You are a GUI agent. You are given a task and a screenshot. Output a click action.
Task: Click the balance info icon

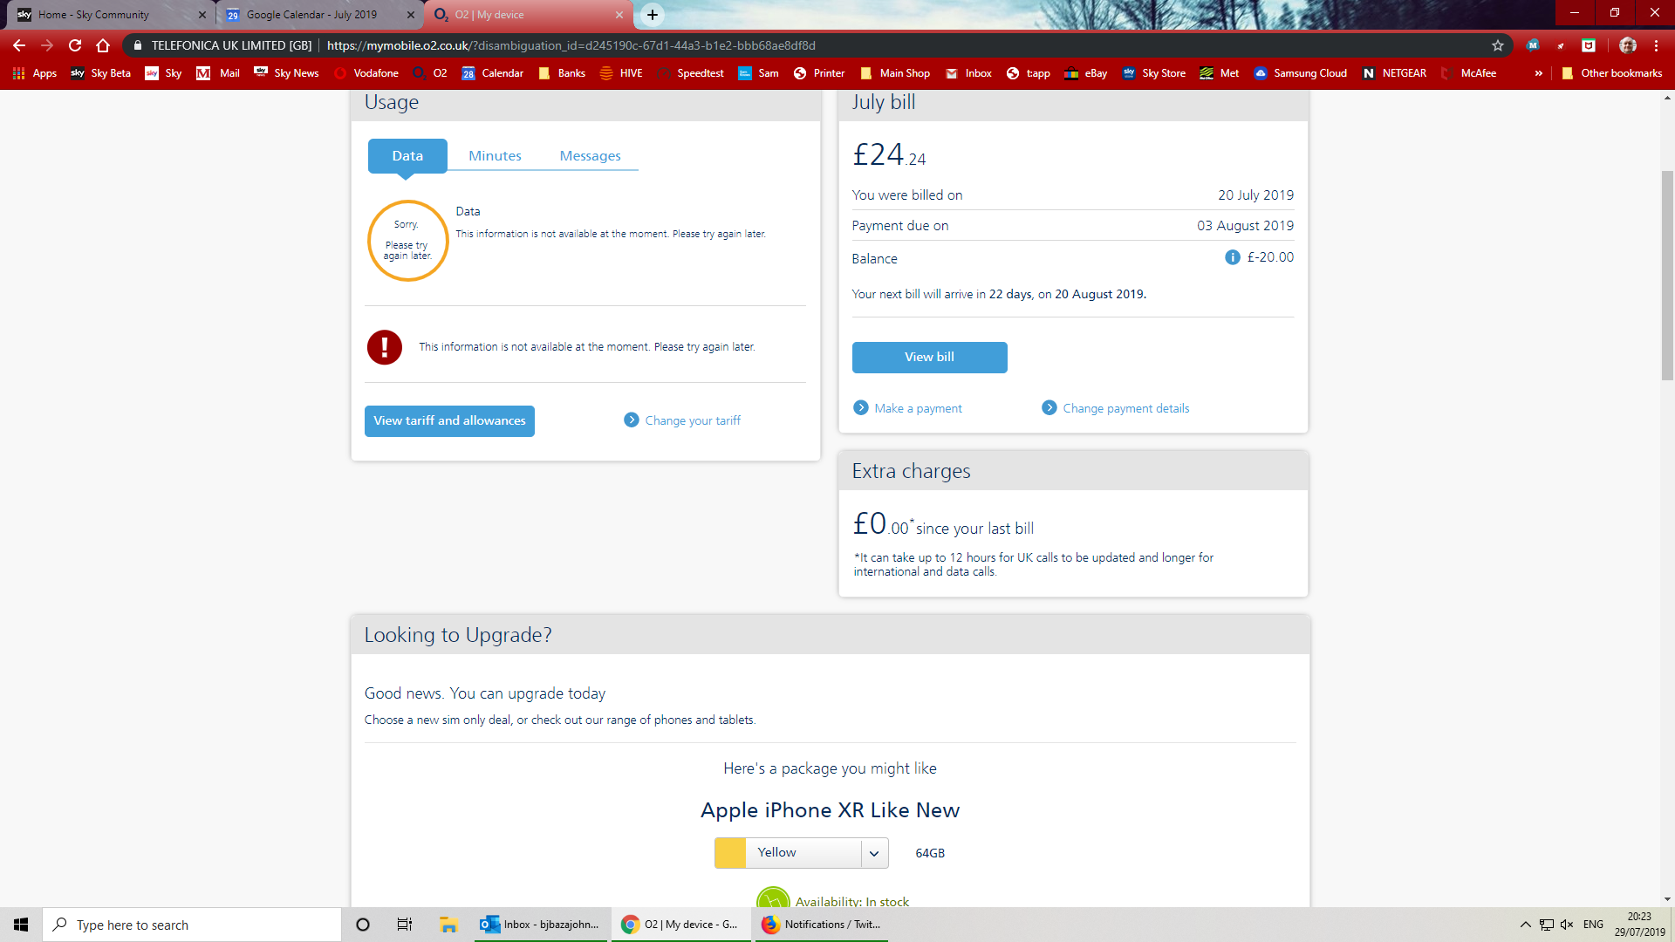1232,257
